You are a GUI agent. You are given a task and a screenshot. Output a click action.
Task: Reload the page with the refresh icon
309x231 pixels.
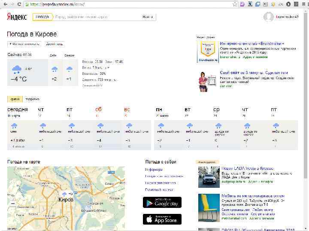(x=19, y=4)
